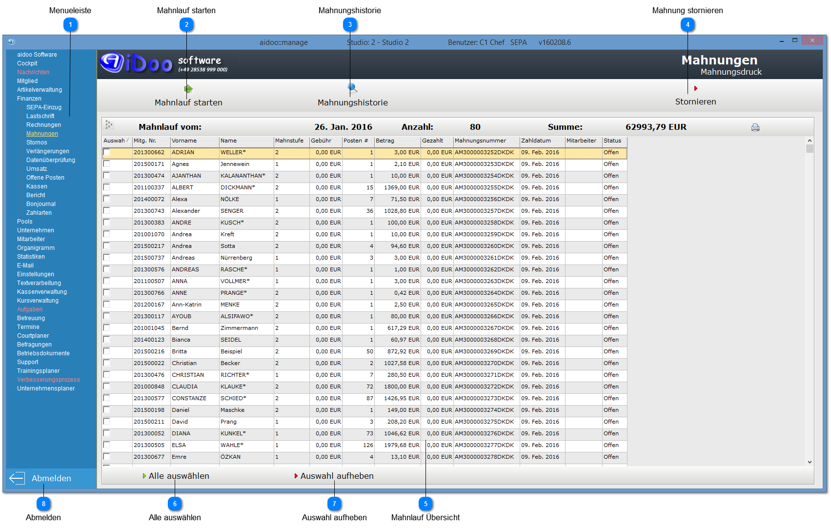Screen dimensions: 831x530
Task: Click the grid options icon beside Mahnlauf vom
Action: point(109,125)
